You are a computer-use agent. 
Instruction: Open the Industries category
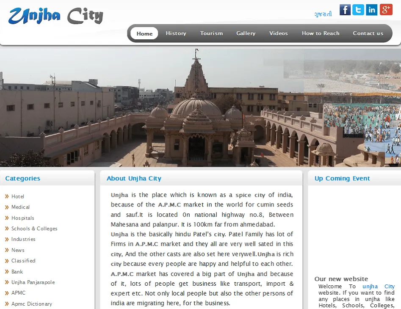coord(23,239)
